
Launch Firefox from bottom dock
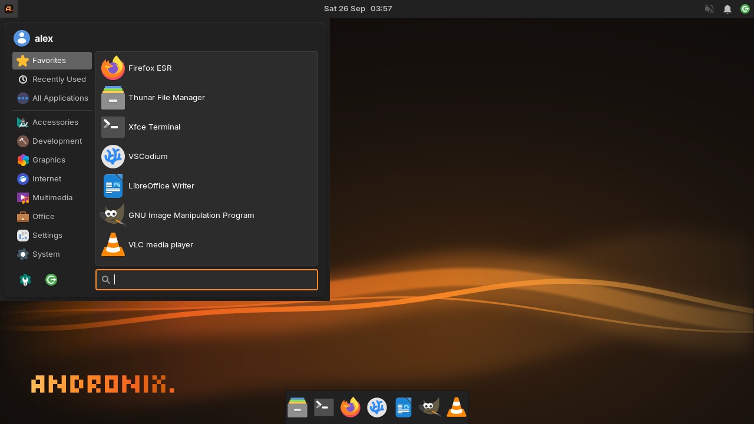350,407
